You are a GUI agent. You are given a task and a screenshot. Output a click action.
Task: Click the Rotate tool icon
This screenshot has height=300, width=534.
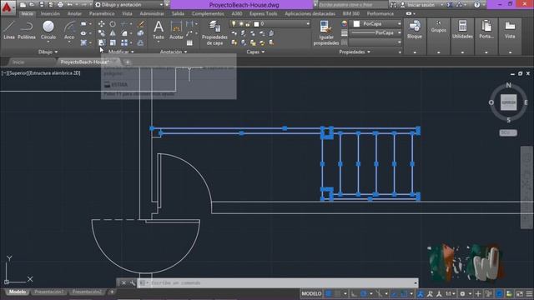[x=113, y=24]
